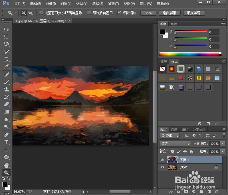Image resolution: width=228 pixels, height=195 pixels.
Task: Select the Move tool
Action: (x=6, y=29)
